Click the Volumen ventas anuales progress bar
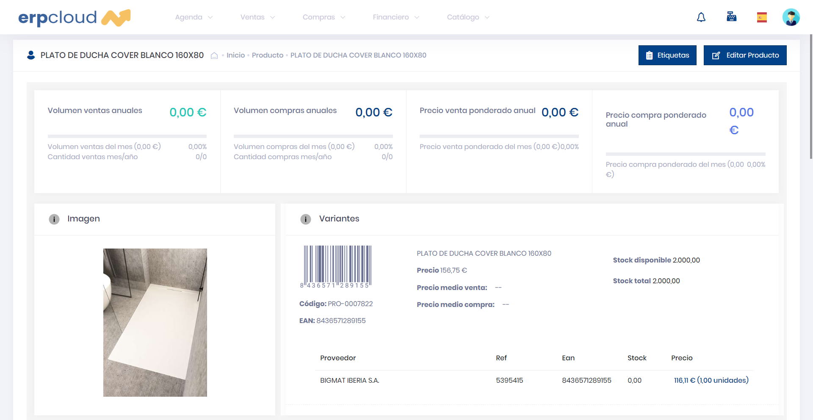Screen dimensions: 813x420 point(127,136)
